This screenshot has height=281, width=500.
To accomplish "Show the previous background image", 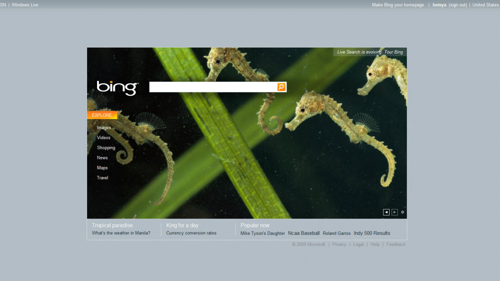I will 386,212.
